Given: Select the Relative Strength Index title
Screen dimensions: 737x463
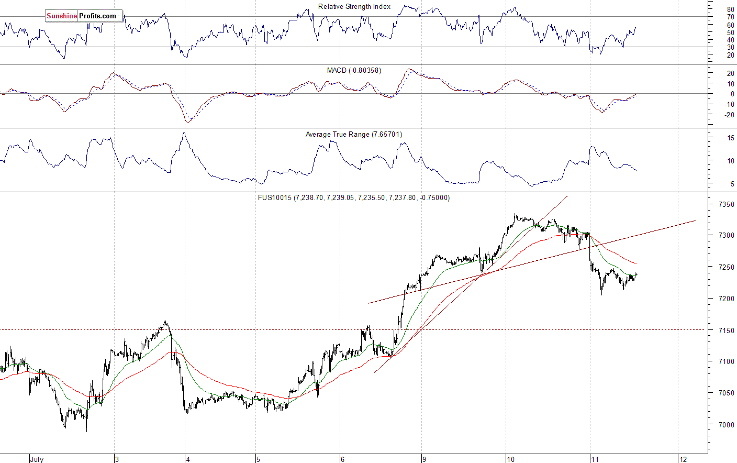Looking at the screenshot, I should pos(354,7).
